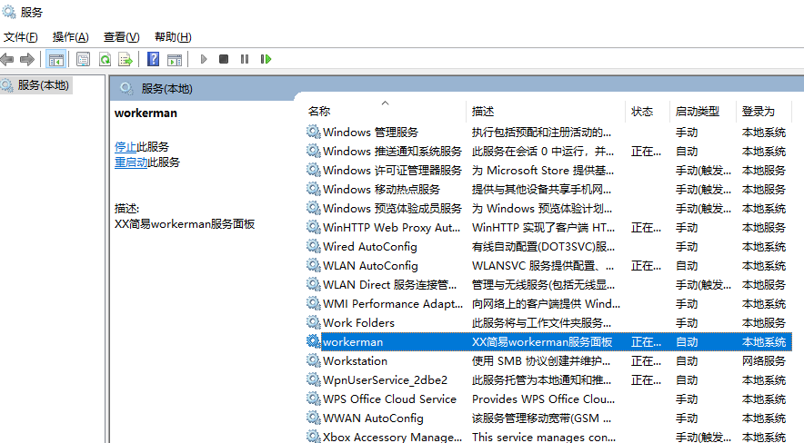
Task: Sort by the 名称 column header
Action: [319, 111]
